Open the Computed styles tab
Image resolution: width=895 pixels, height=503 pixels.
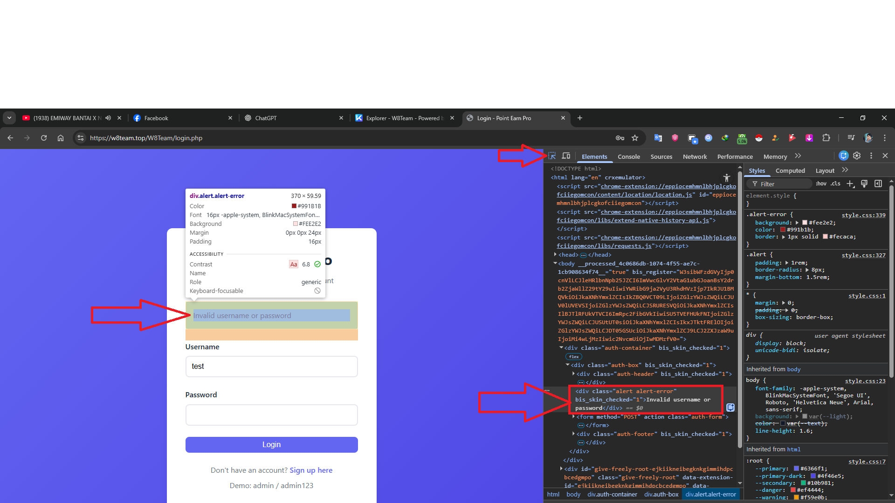pos(790,171)
